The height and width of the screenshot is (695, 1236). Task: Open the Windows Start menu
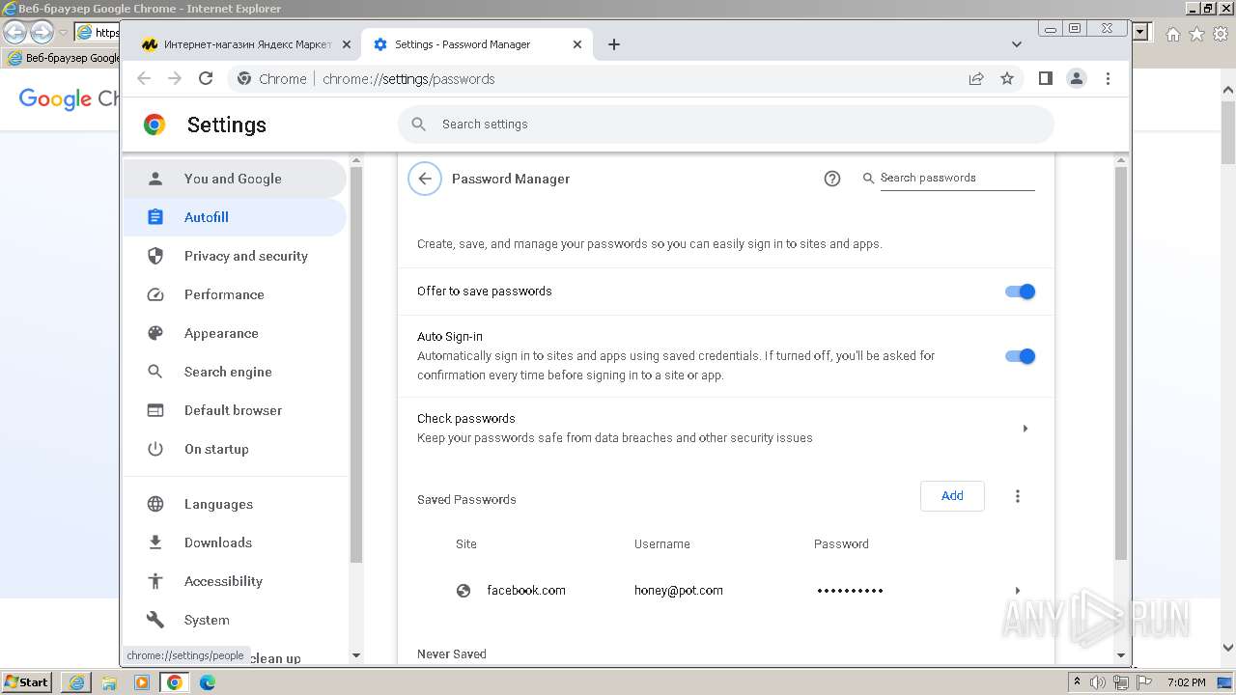pos(26,682)
